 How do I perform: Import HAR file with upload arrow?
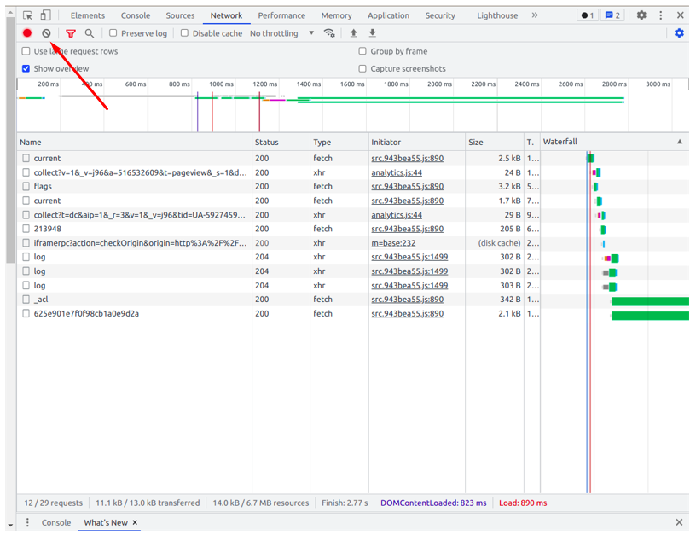(x=353, y=33)
